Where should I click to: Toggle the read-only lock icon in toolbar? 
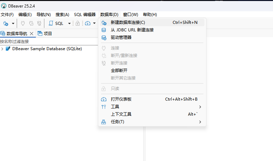(78, 23)
